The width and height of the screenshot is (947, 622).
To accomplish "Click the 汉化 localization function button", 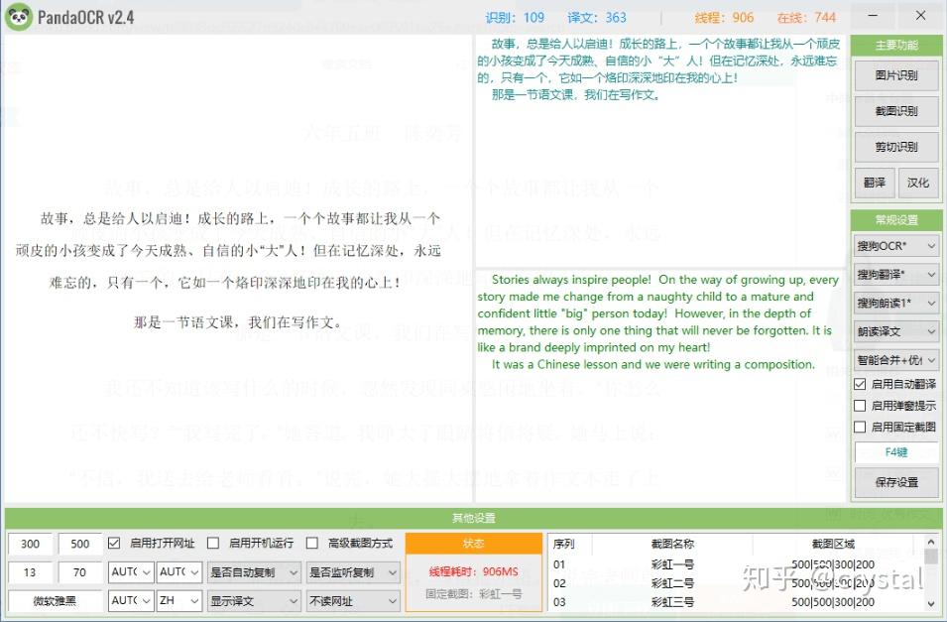I will click(x=918, y=185).
